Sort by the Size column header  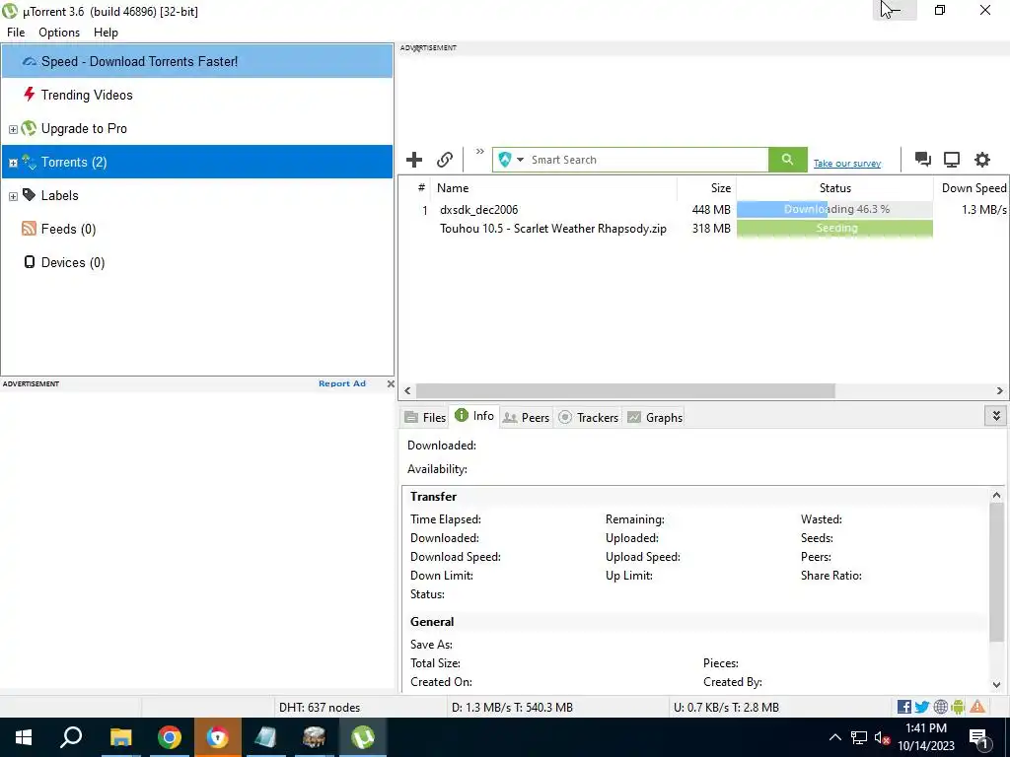point(706,188)
